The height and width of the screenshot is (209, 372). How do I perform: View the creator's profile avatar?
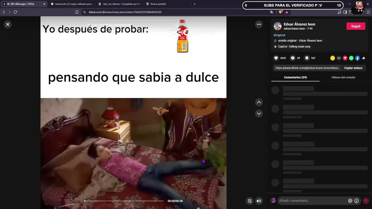coord(278,26)
